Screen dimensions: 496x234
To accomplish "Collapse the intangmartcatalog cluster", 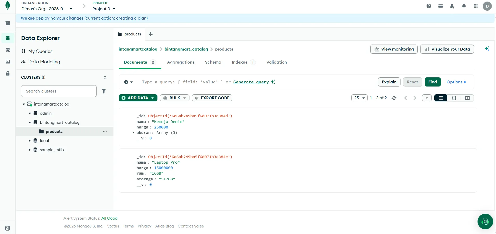I will 24,104.
